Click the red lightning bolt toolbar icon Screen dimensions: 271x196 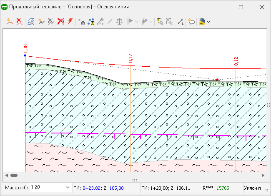pyautogui.click(x=70, y=21)
